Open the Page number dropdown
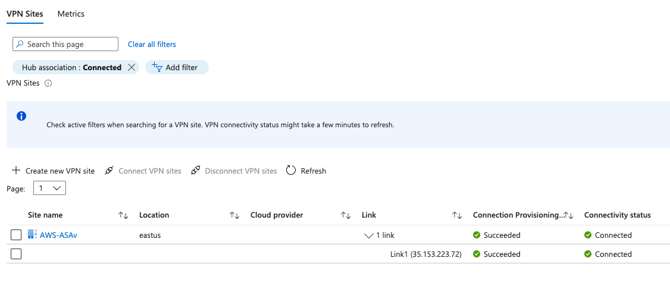Screen dimensions: 670x286 pos(49,188)
